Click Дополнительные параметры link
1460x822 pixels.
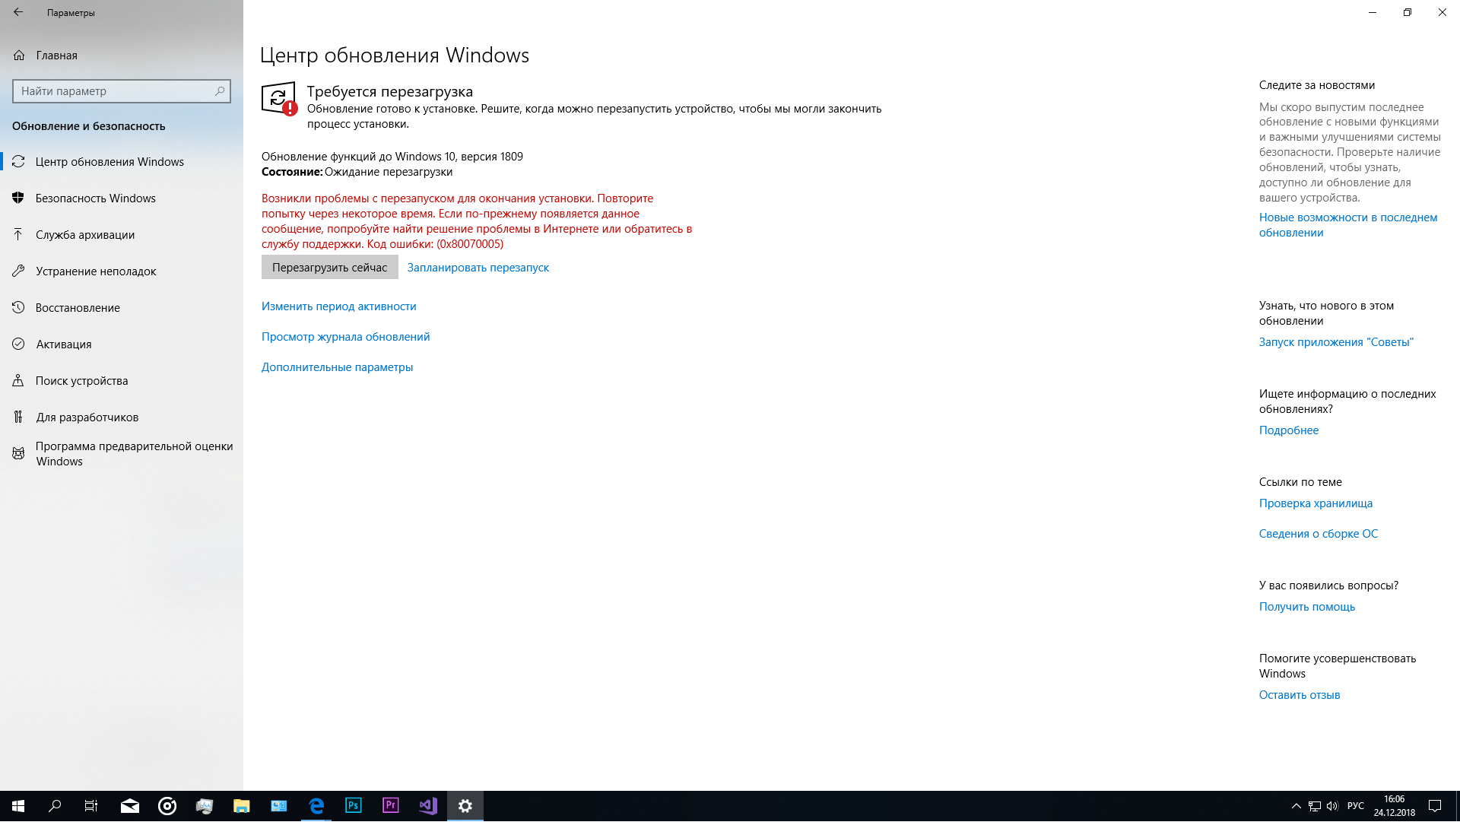pos(337,367)
